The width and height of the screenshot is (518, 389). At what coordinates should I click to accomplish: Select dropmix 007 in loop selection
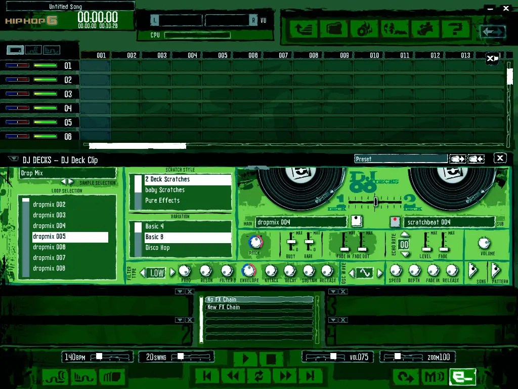50,258
